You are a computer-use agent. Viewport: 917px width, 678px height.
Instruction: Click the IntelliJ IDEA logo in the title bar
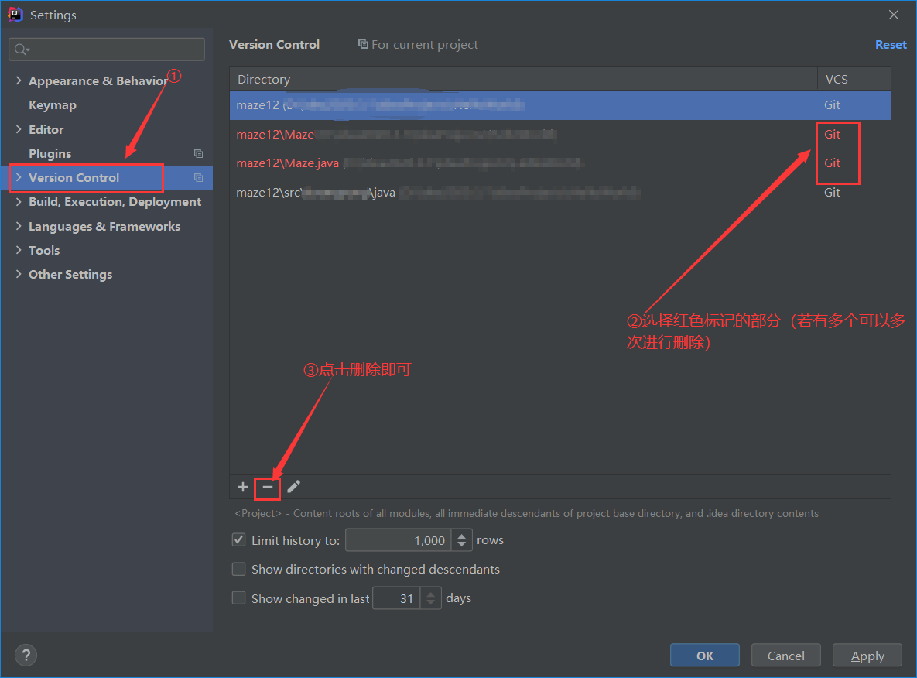point(15,14)
